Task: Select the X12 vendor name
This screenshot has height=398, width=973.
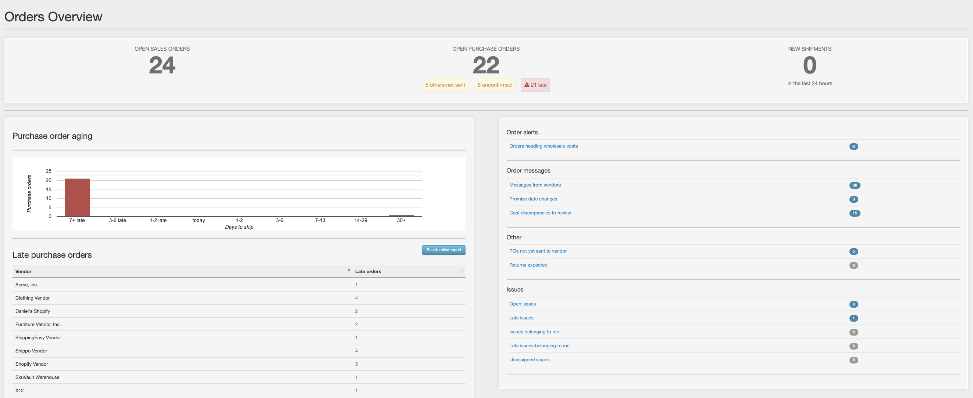Action: coord(19,390)
